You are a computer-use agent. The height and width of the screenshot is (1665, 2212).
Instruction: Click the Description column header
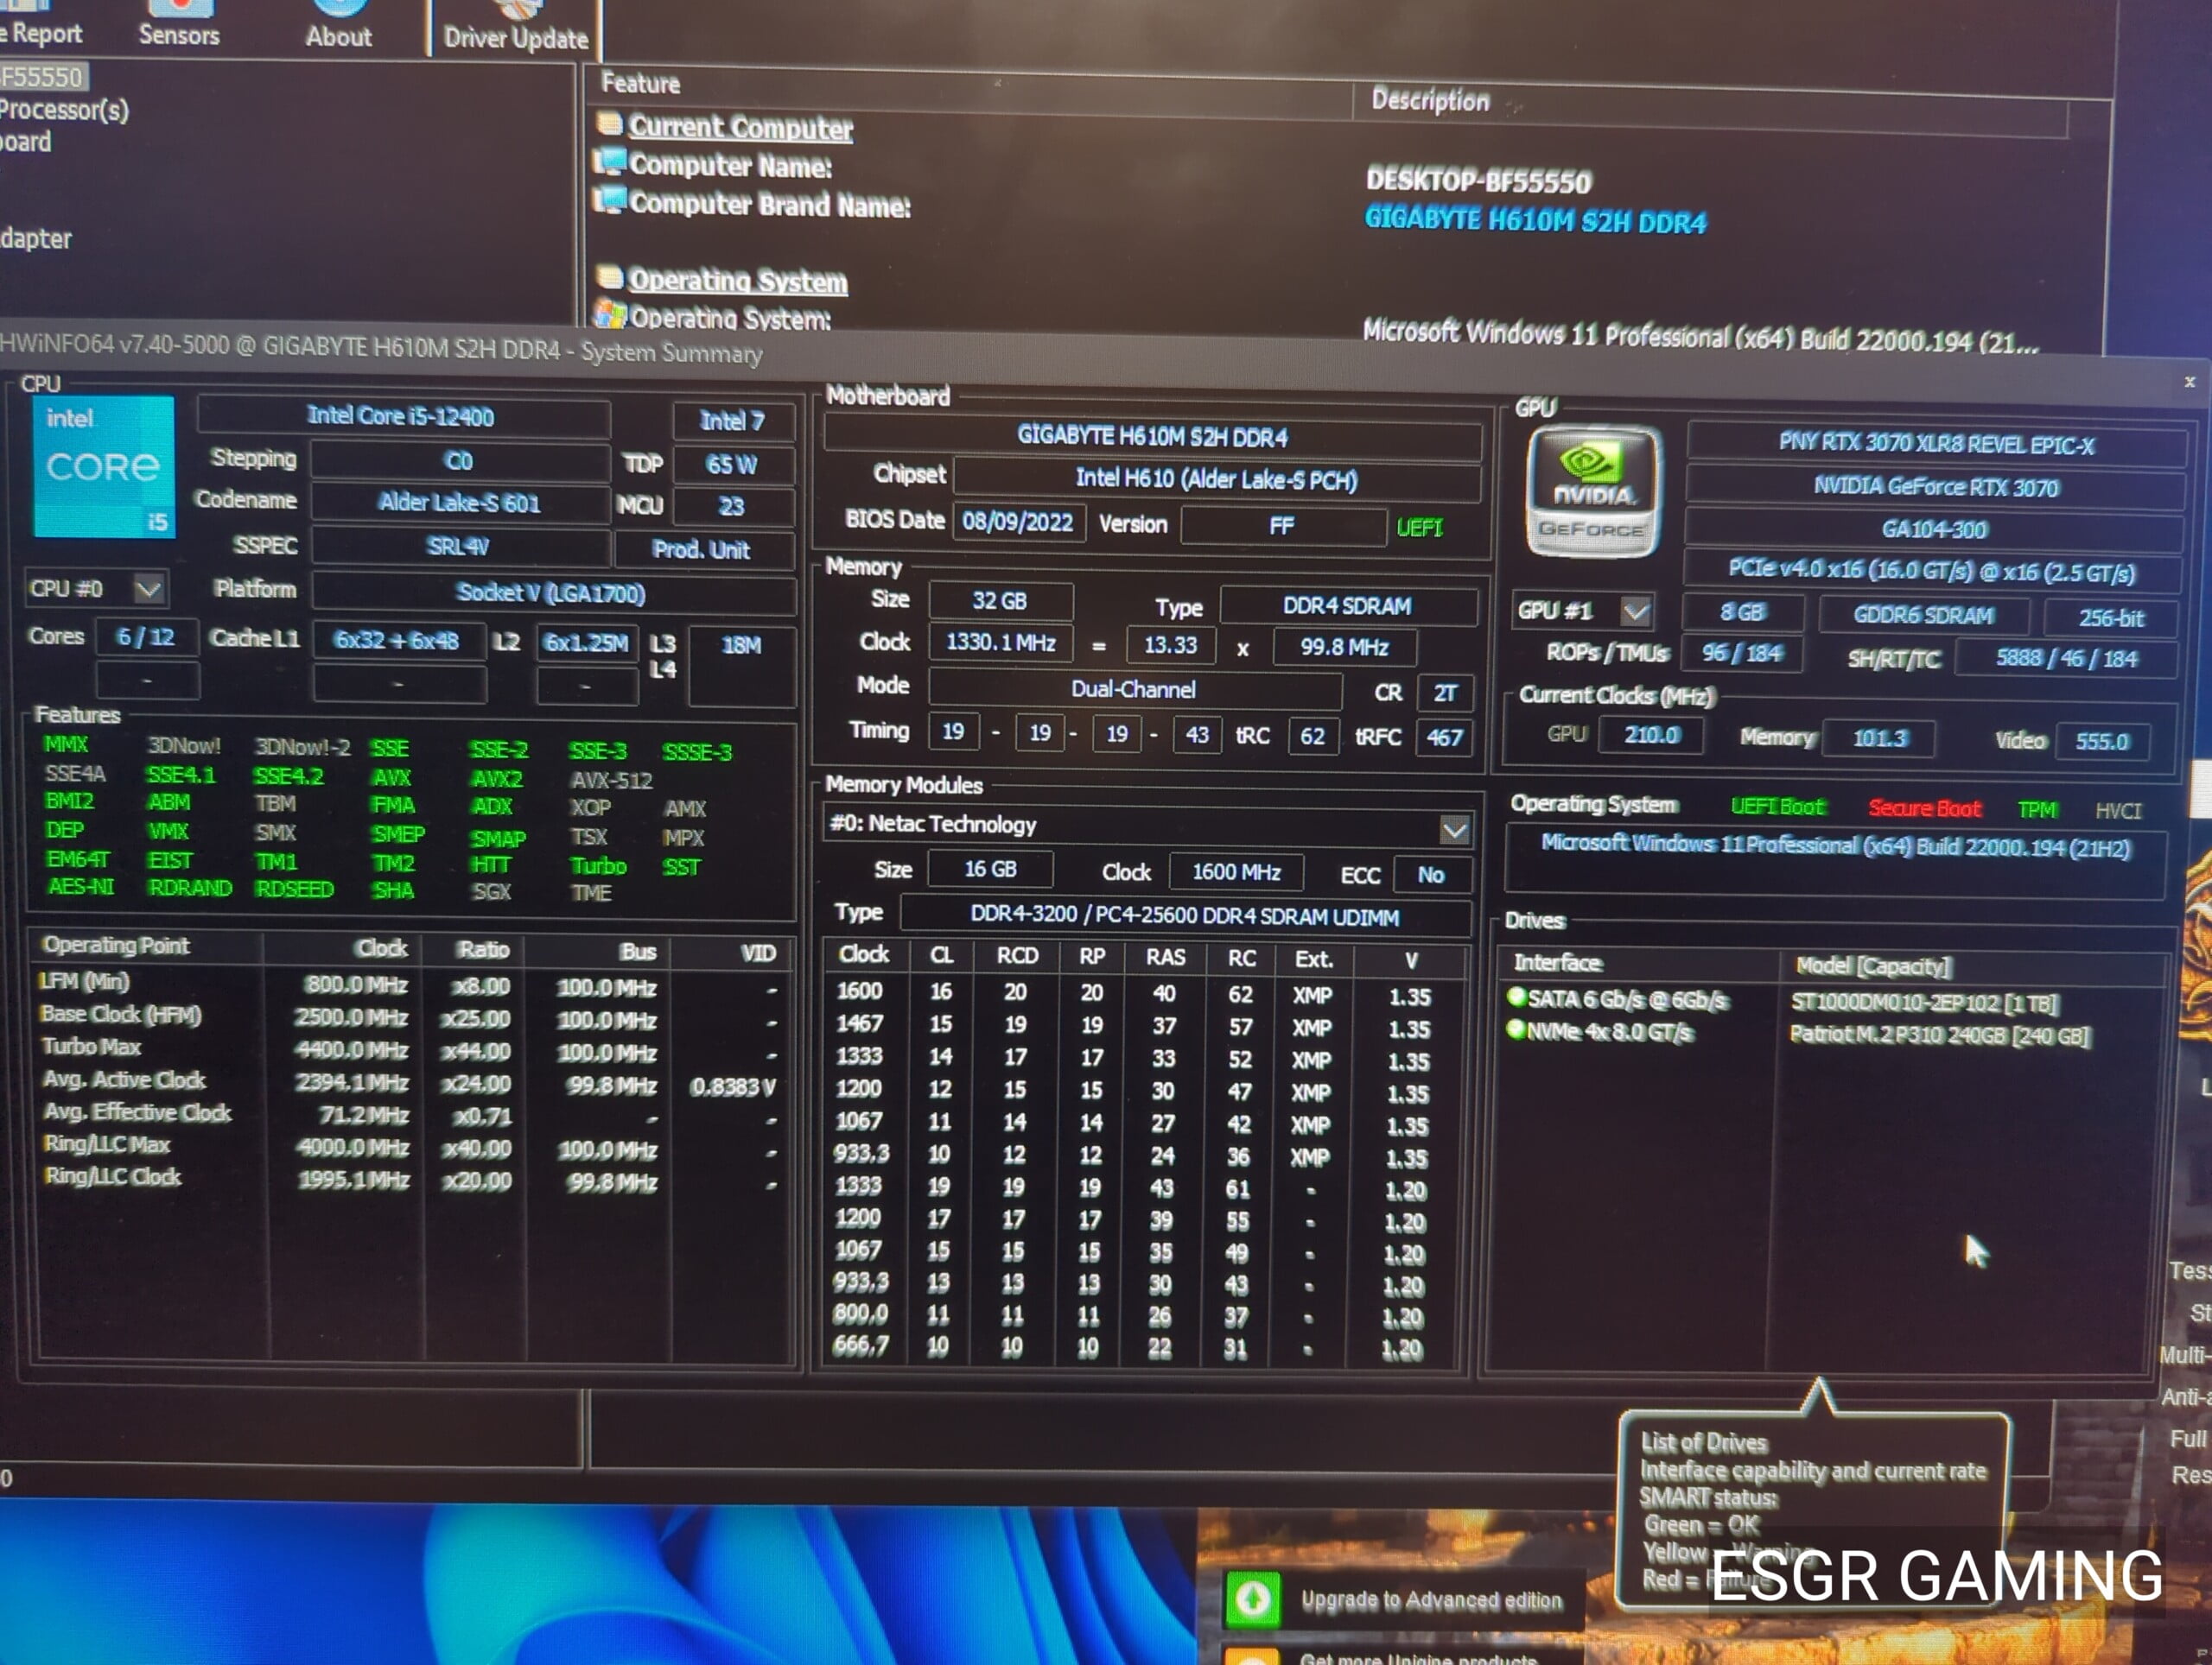tap(1430, 100)
